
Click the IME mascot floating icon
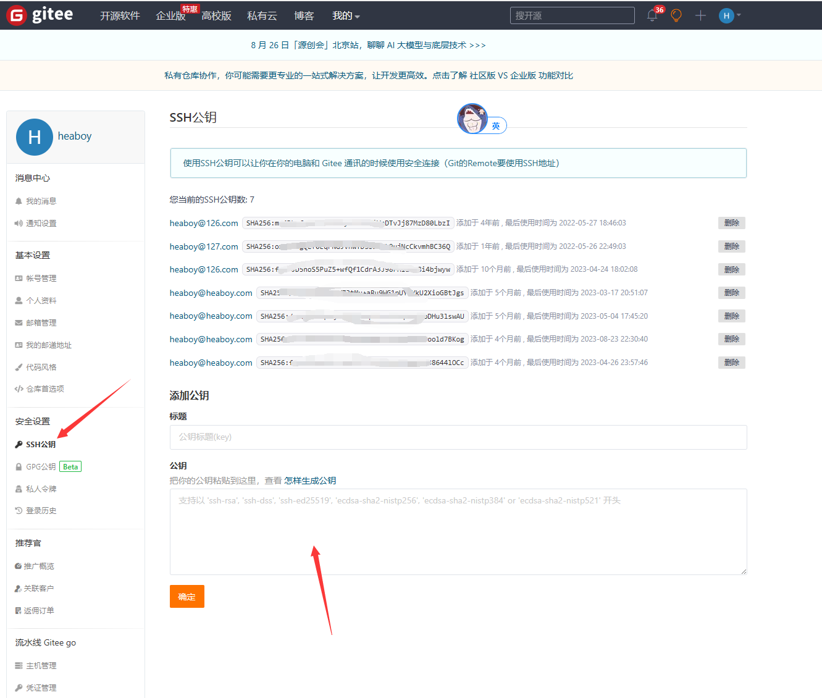click(x=473, y=119)
